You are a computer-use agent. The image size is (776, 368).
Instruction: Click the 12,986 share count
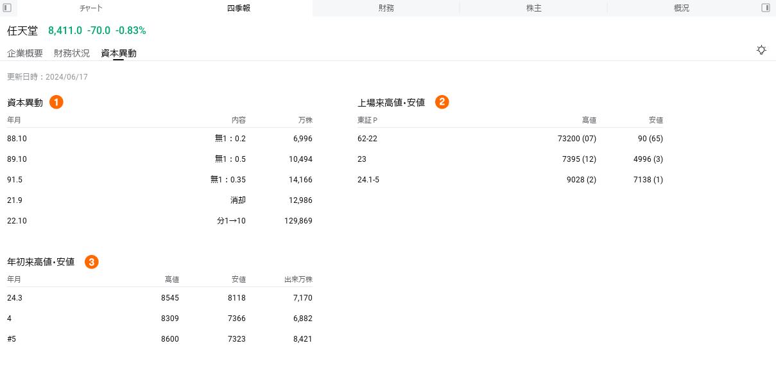click(x=300, y=200)
